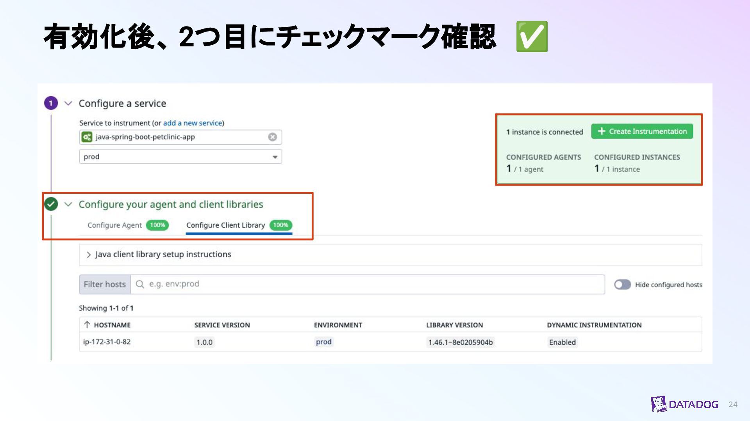Click into the filter hosts search field
The image size is (750, 421).
[367, 284]
